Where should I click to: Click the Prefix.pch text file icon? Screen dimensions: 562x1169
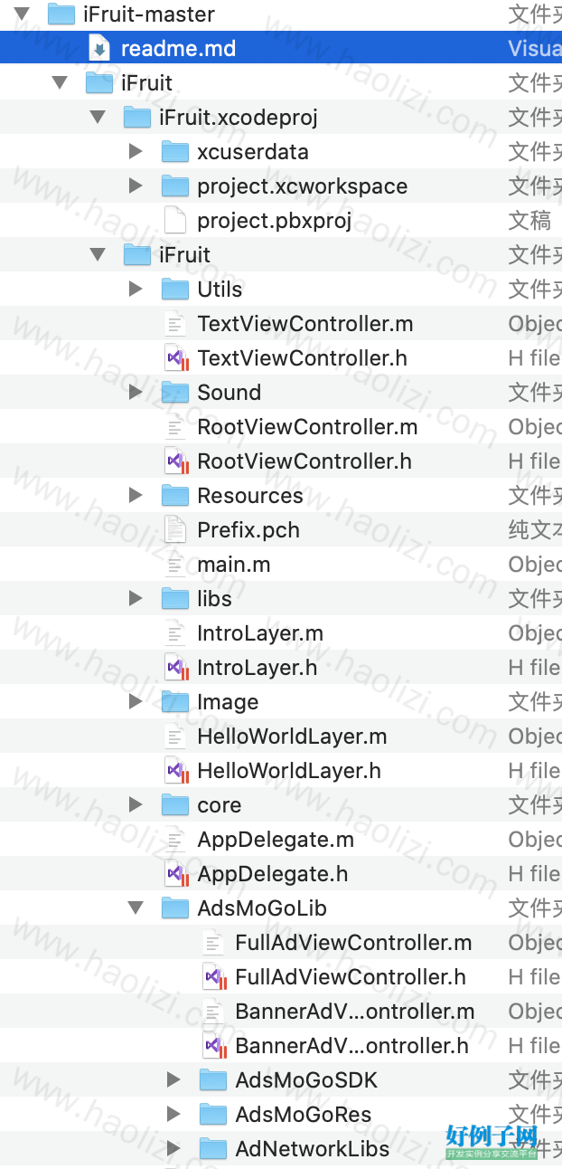(174, 530)
